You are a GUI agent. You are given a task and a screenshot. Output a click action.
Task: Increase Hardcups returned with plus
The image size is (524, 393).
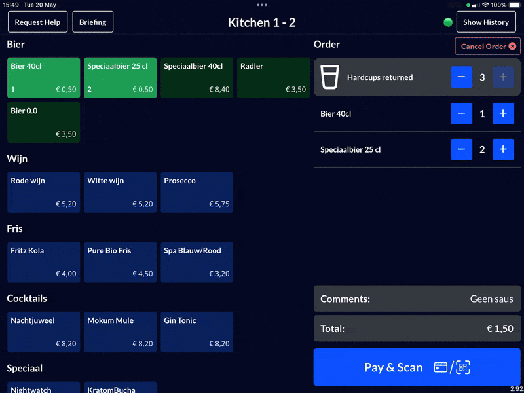point(503,77)
